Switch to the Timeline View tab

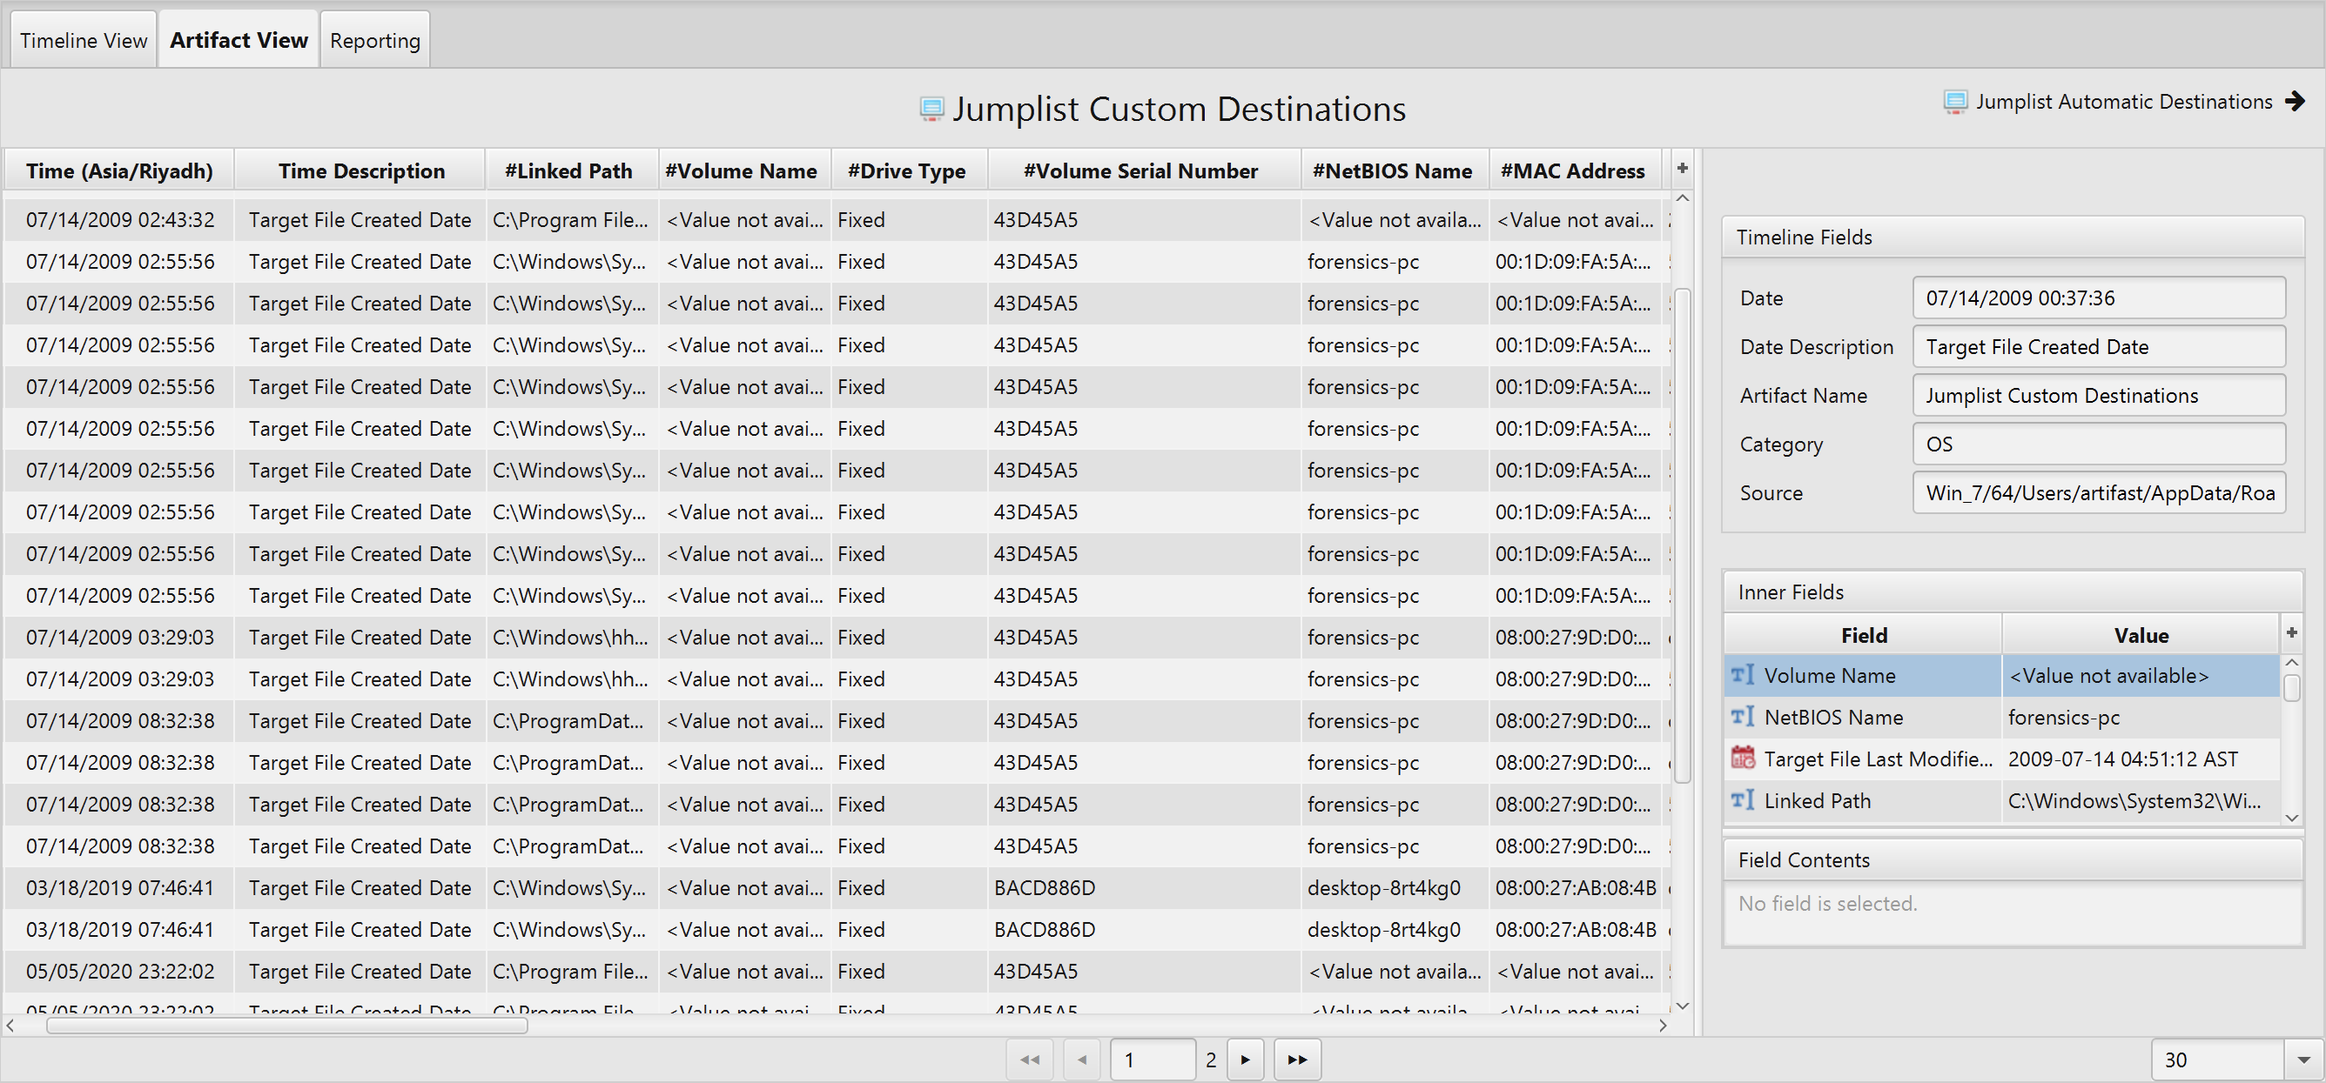(82, 39)
